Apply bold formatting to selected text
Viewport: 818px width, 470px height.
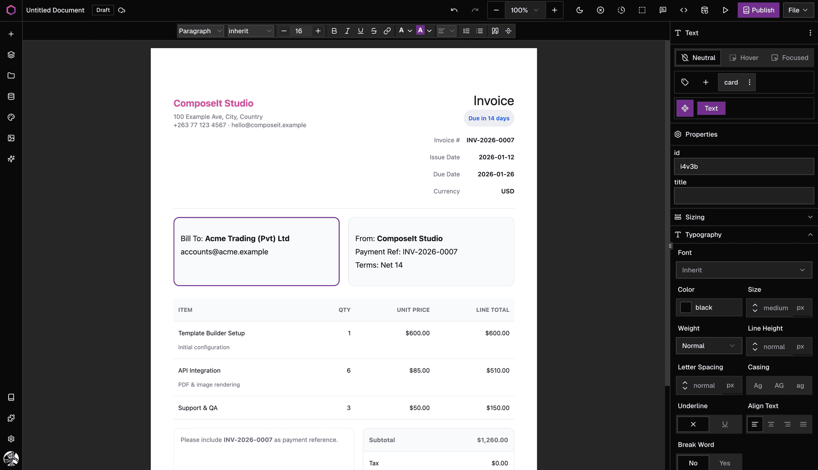click(x=334, y=31)
